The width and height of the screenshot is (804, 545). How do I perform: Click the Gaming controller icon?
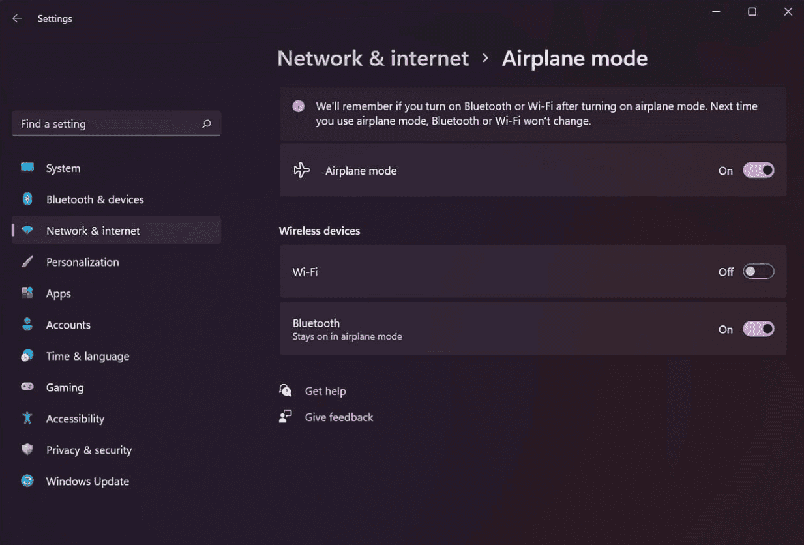27,387
